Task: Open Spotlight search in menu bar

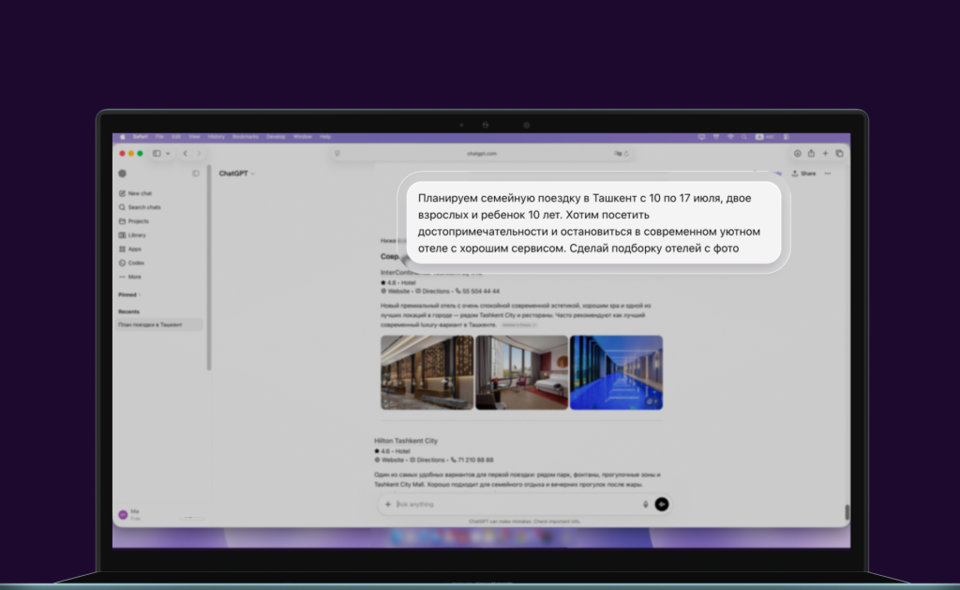Action: (x=743, y=137)
